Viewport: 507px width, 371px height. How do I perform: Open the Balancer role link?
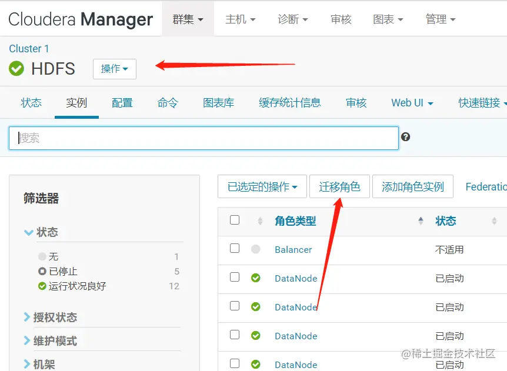(x=293, y=249)
